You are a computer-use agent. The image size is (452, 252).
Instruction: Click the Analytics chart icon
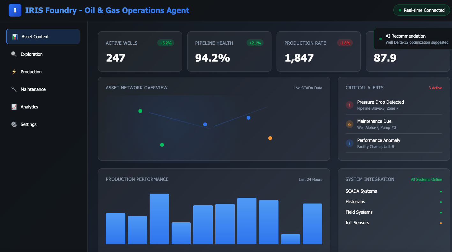point(14,107)
